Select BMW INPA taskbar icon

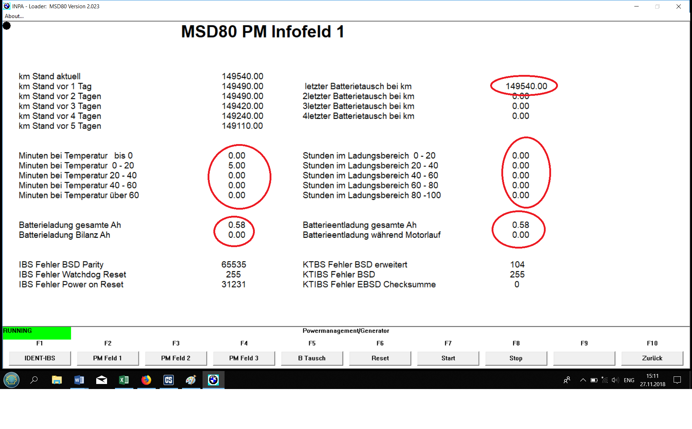pos(213,380)
